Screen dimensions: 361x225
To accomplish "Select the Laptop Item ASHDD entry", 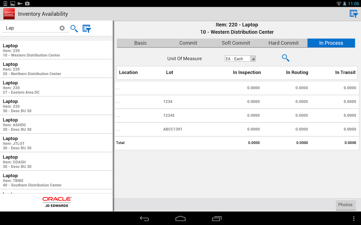I will pos(56,124).
